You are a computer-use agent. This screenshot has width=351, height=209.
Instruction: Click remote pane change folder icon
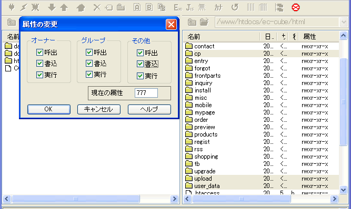click(204, 22)
